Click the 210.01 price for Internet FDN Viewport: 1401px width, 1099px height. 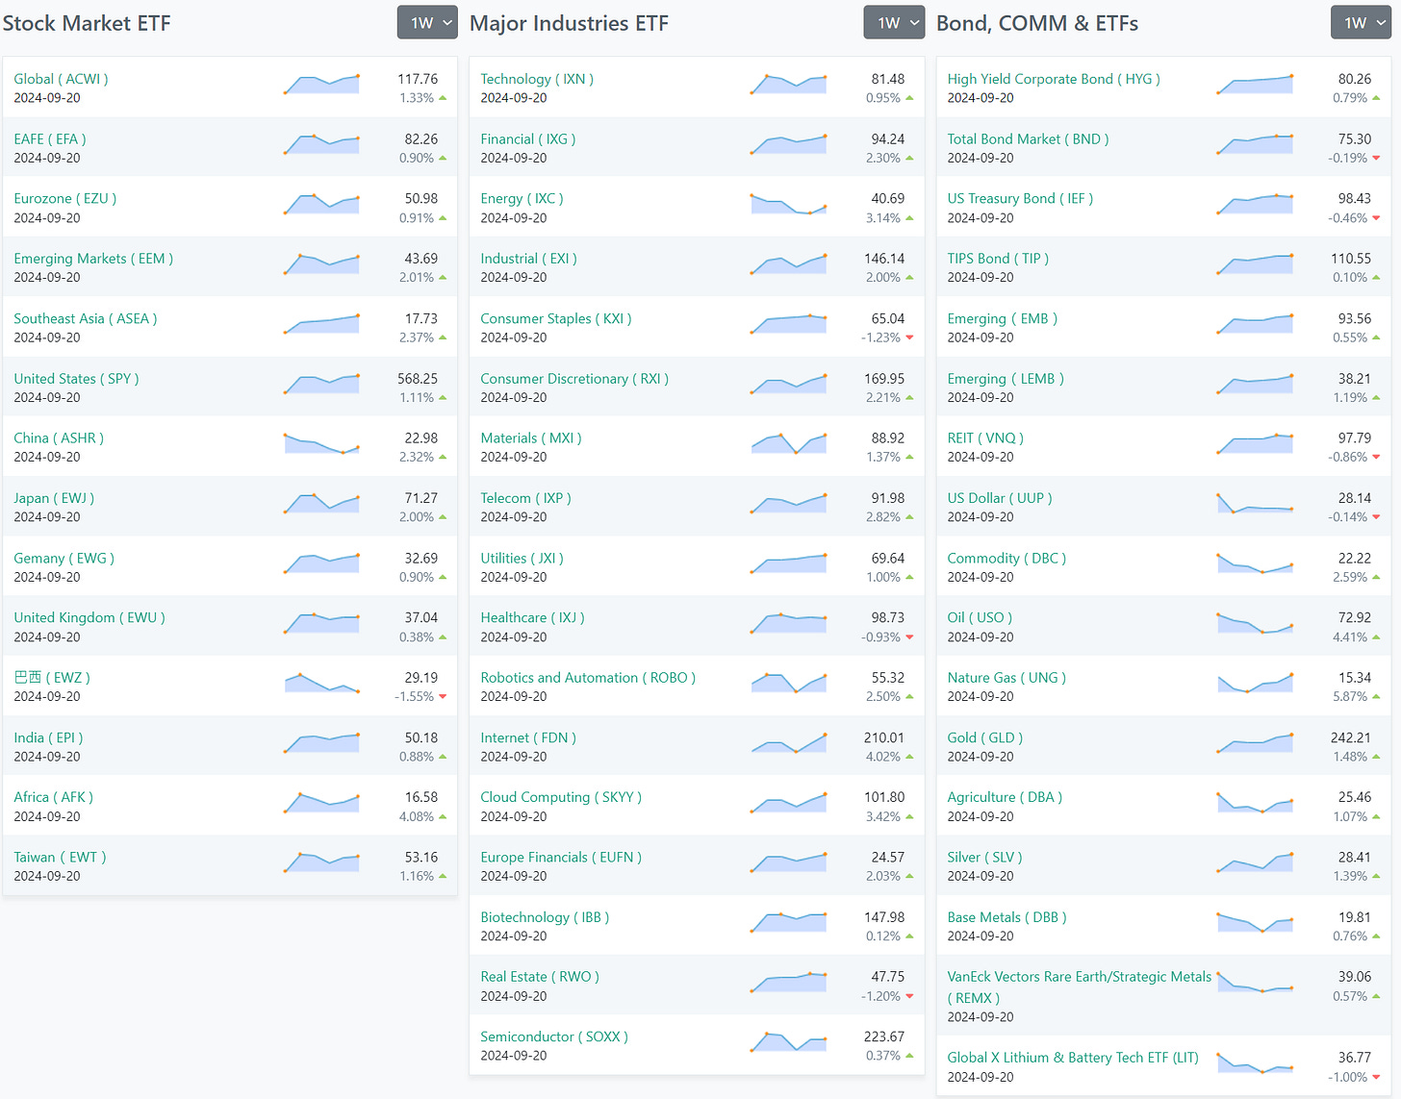click(x=884, y=737)
